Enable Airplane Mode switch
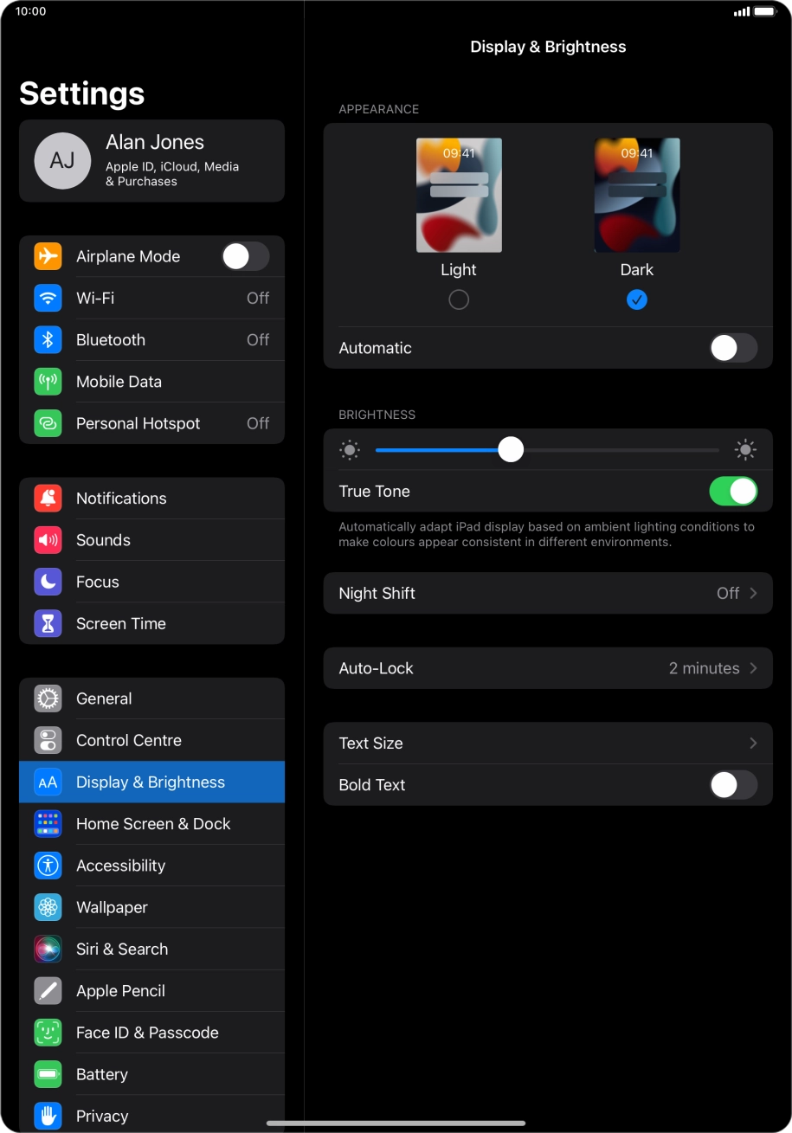Screen dimensions: 792x1133 click(245, 256)
